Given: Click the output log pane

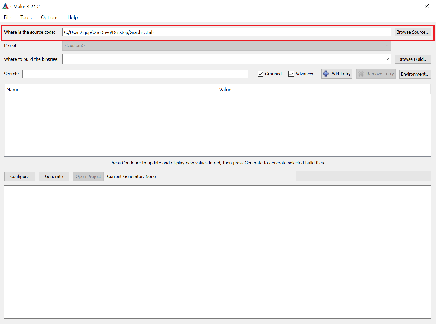Looking at the screenshot, I should 218,252.
